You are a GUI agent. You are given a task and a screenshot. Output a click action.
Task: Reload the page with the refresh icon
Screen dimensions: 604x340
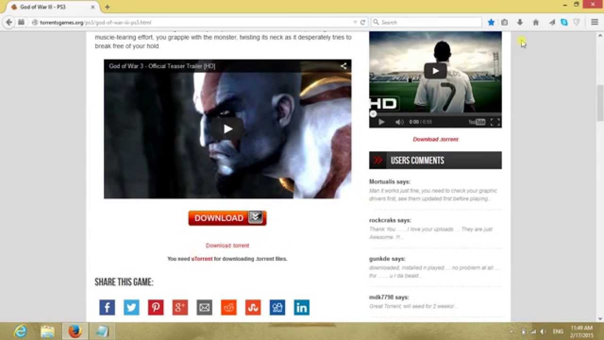click(363, 22)
